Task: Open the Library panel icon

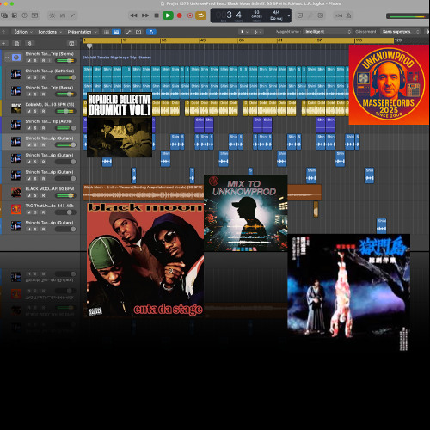Action: (x=4, y=15)
